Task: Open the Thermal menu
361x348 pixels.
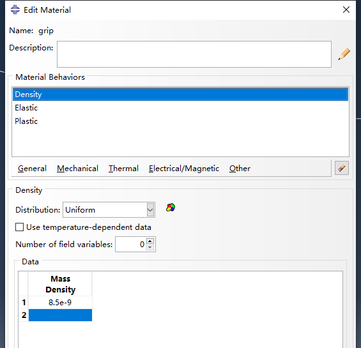Action: tap(123, 169)
